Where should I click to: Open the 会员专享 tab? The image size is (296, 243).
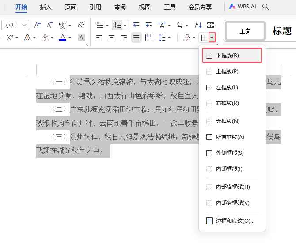(x=200, y=7)
